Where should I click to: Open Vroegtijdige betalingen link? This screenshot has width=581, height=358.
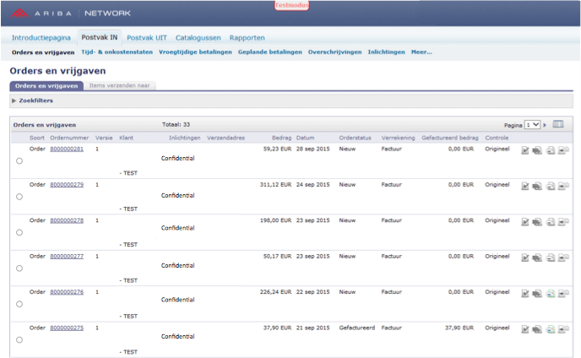pos(195,52)
